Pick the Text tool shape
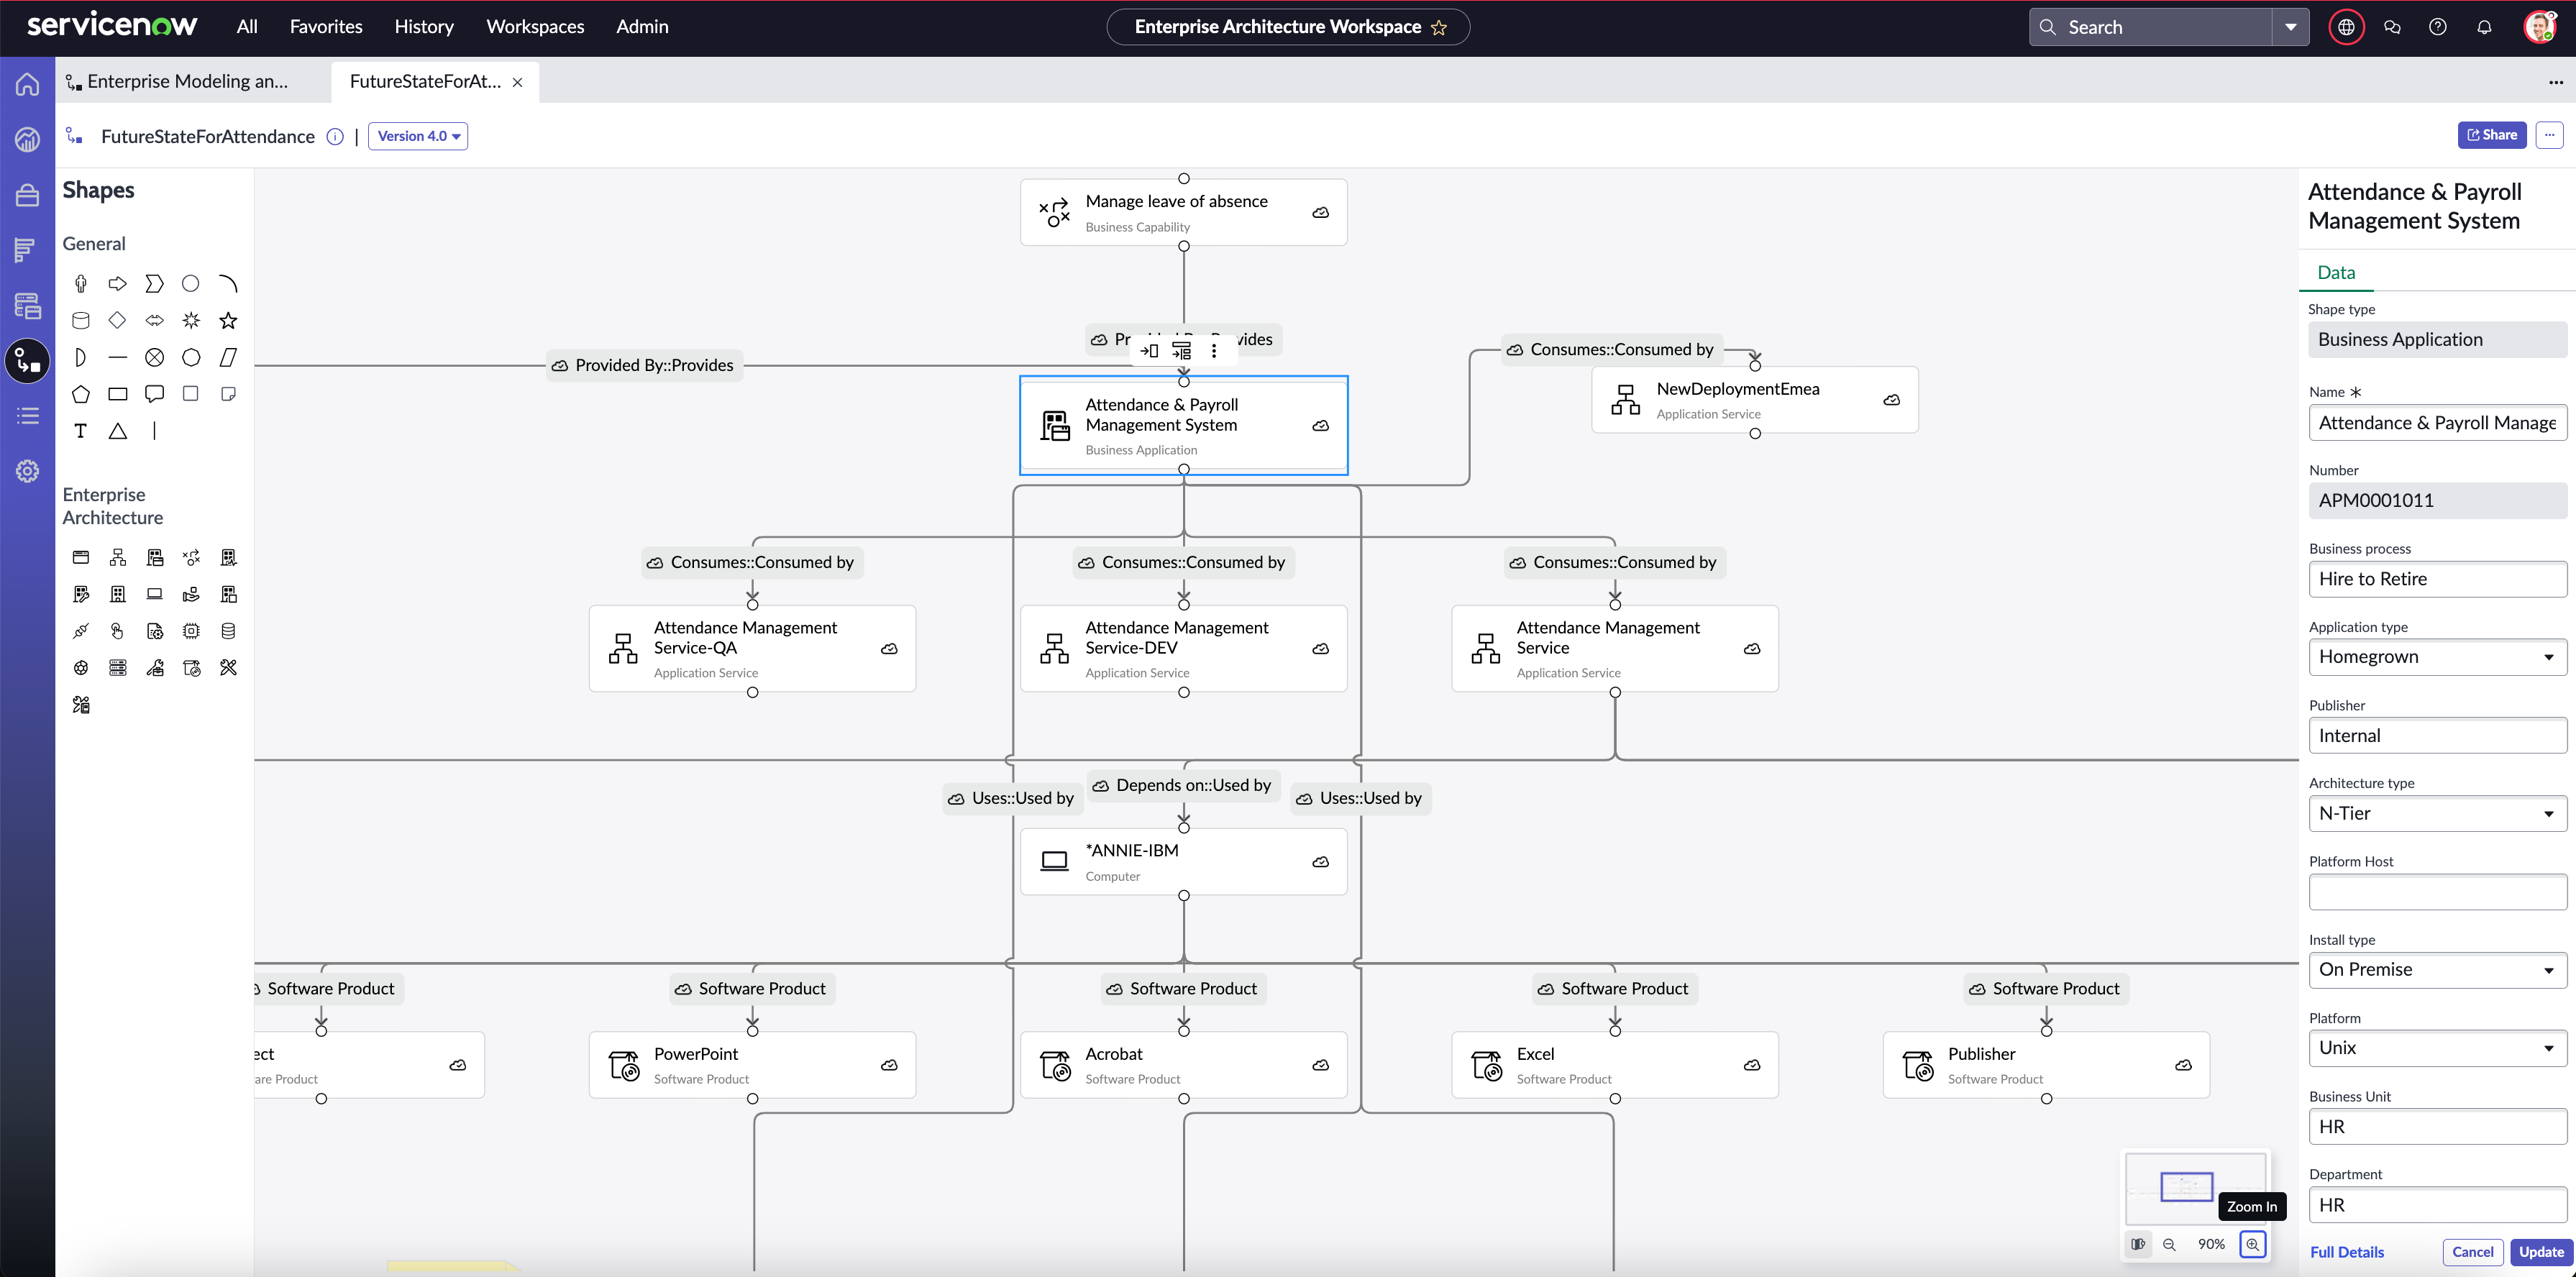Image resolution: width=2576 pixels, height=1277 pixels. click(81, 431)
